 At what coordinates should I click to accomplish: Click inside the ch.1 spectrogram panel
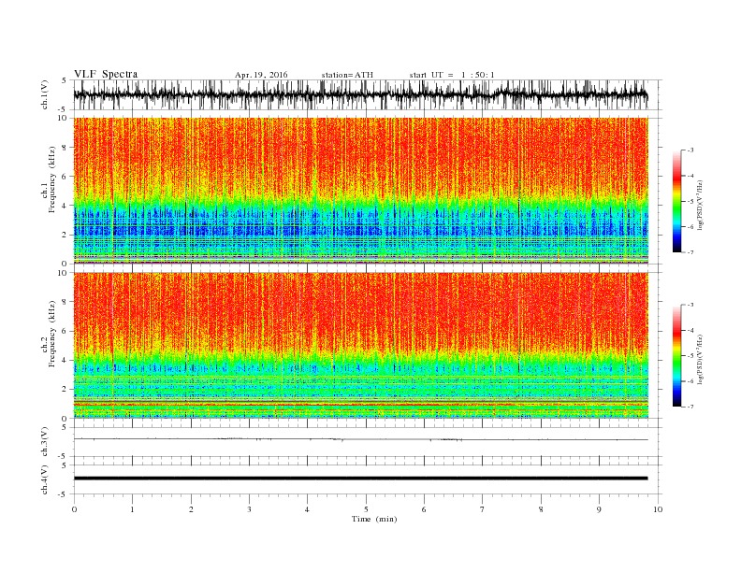point(360,191)
